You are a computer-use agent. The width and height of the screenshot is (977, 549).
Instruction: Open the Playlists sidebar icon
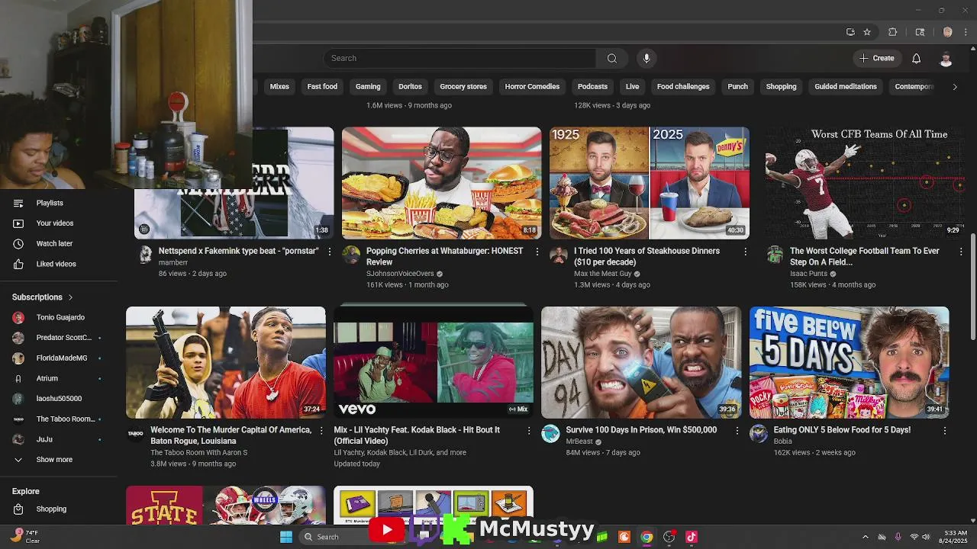[x=18, y=203]
